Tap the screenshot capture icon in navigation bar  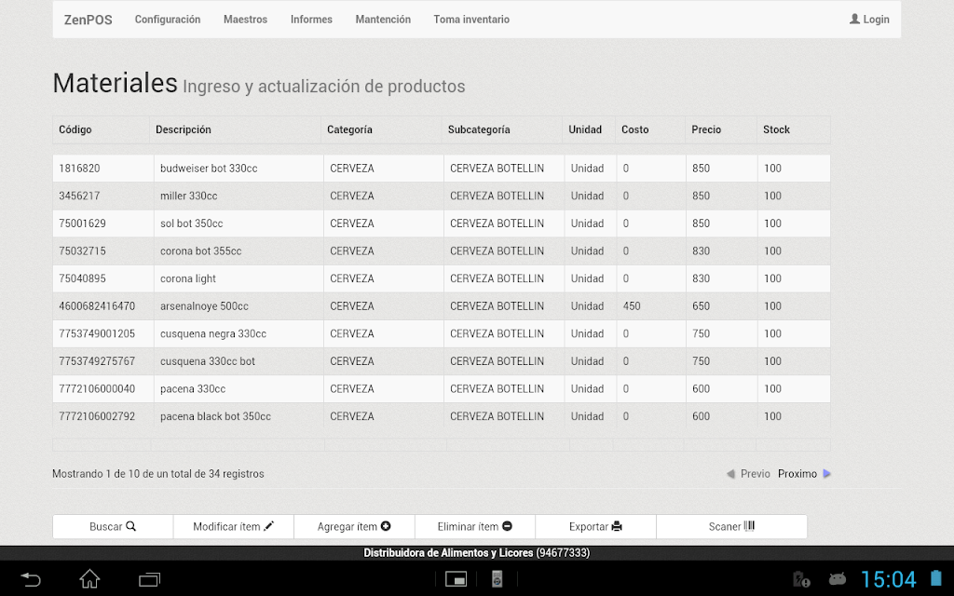456,579
